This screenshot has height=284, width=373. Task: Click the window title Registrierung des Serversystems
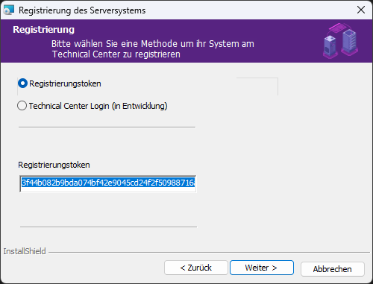pyautogui.click(x=82, y=10)
